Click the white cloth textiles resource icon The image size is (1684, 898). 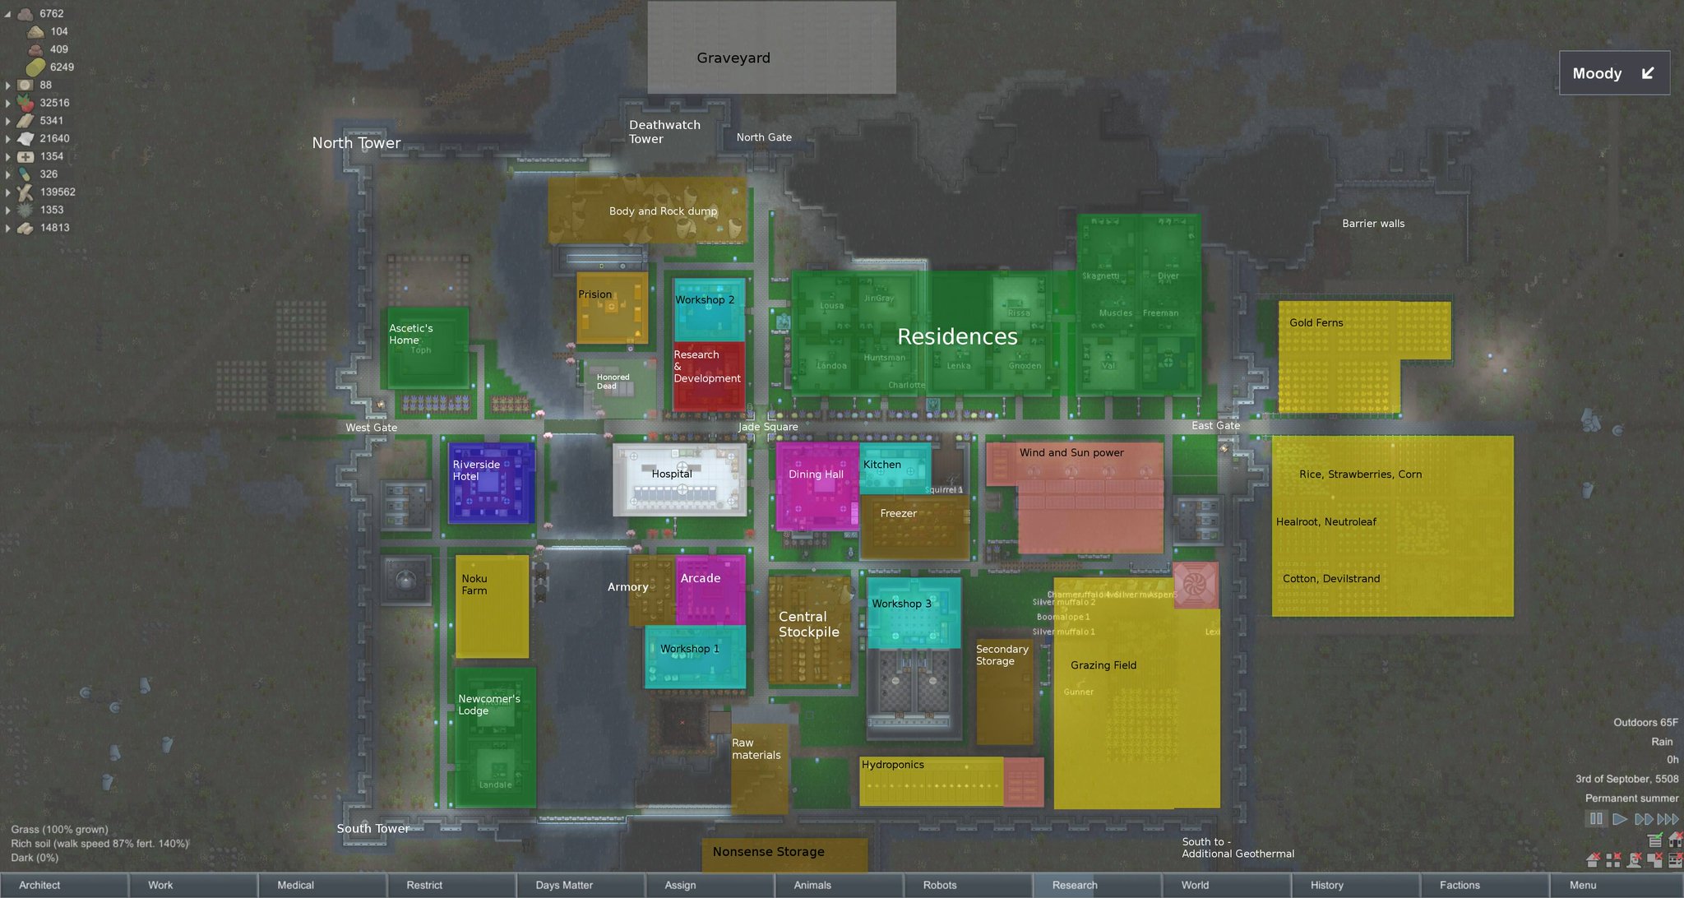(x=25, y=138)
